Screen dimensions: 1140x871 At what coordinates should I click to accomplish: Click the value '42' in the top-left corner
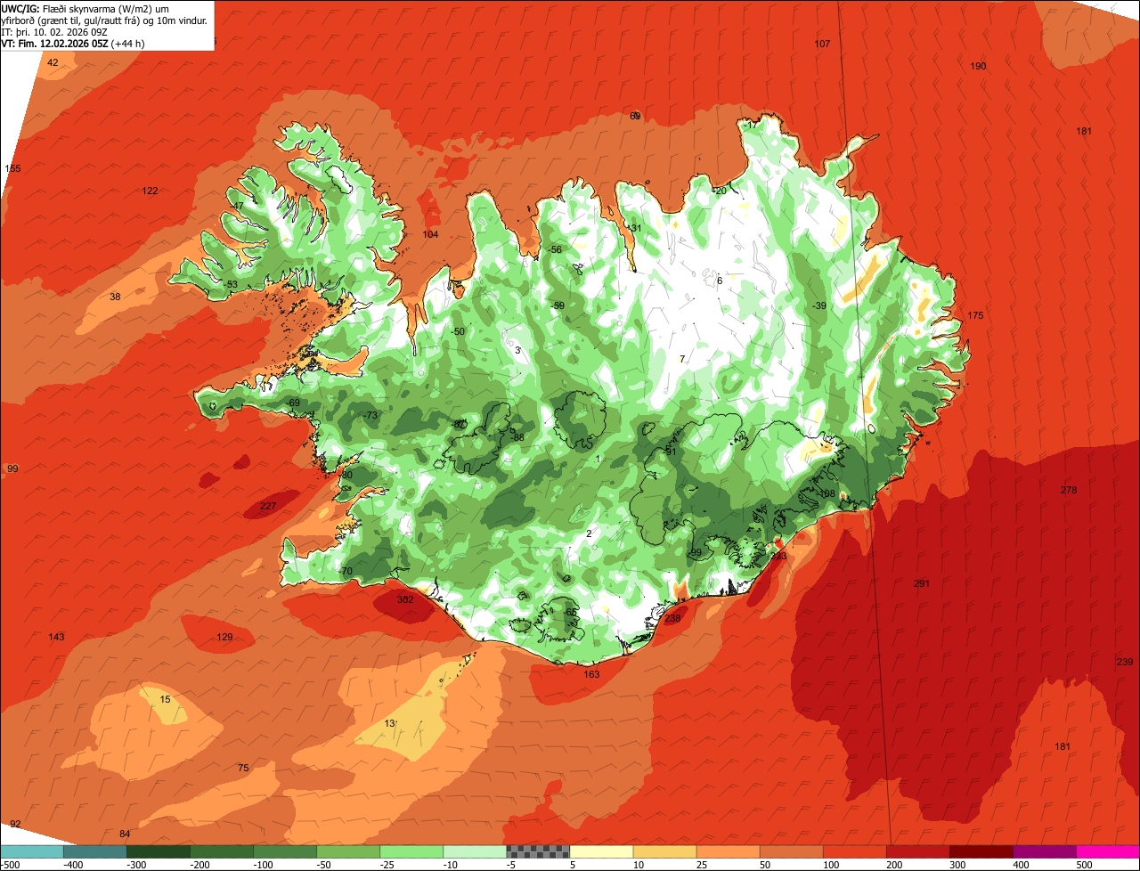[x=53, y=62]
